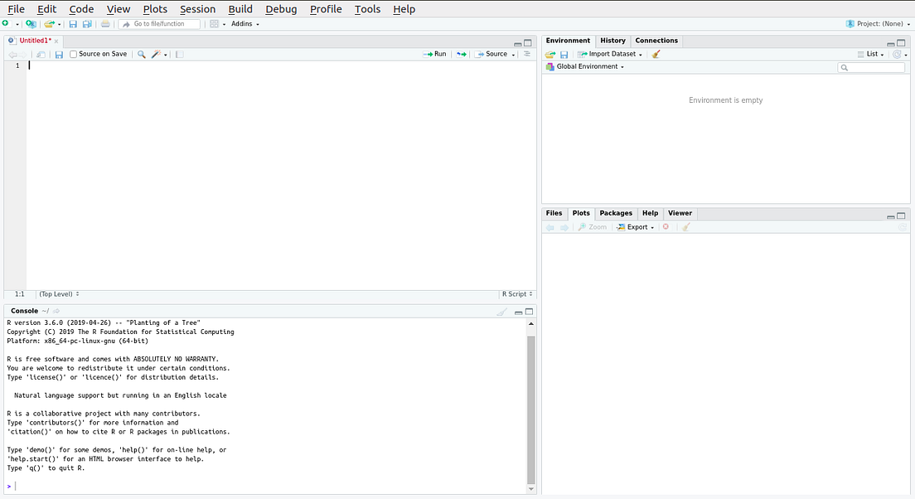Click the magic wand code tools icon

tap(155, 53)
